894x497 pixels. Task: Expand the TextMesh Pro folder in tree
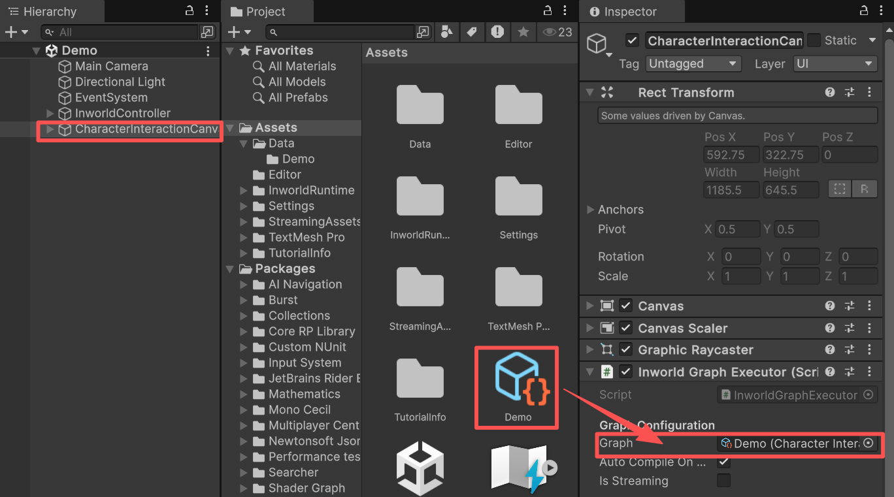[244, 238]
